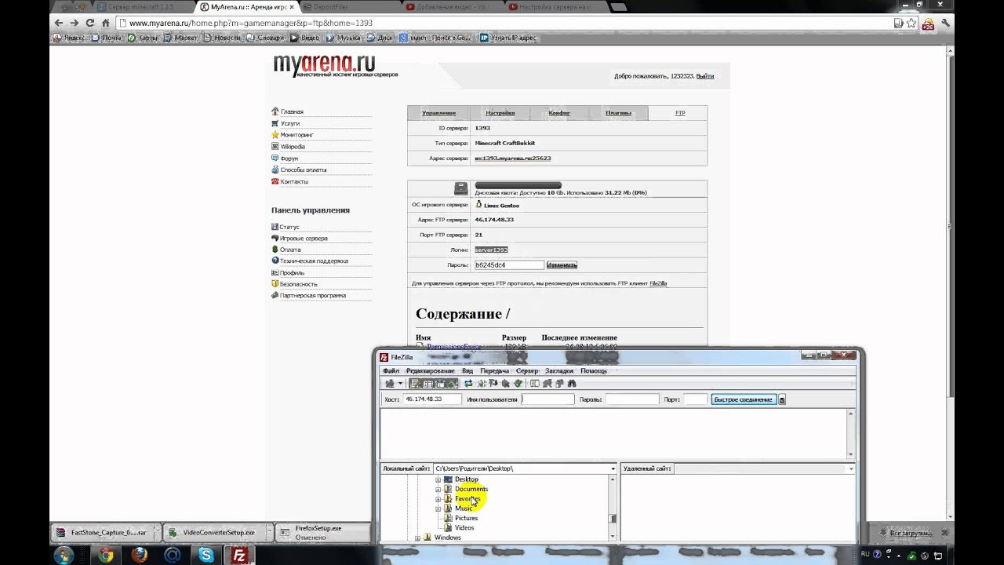Reload the page in the browser
Viewport: 1004px width, 565px height.
90,23
